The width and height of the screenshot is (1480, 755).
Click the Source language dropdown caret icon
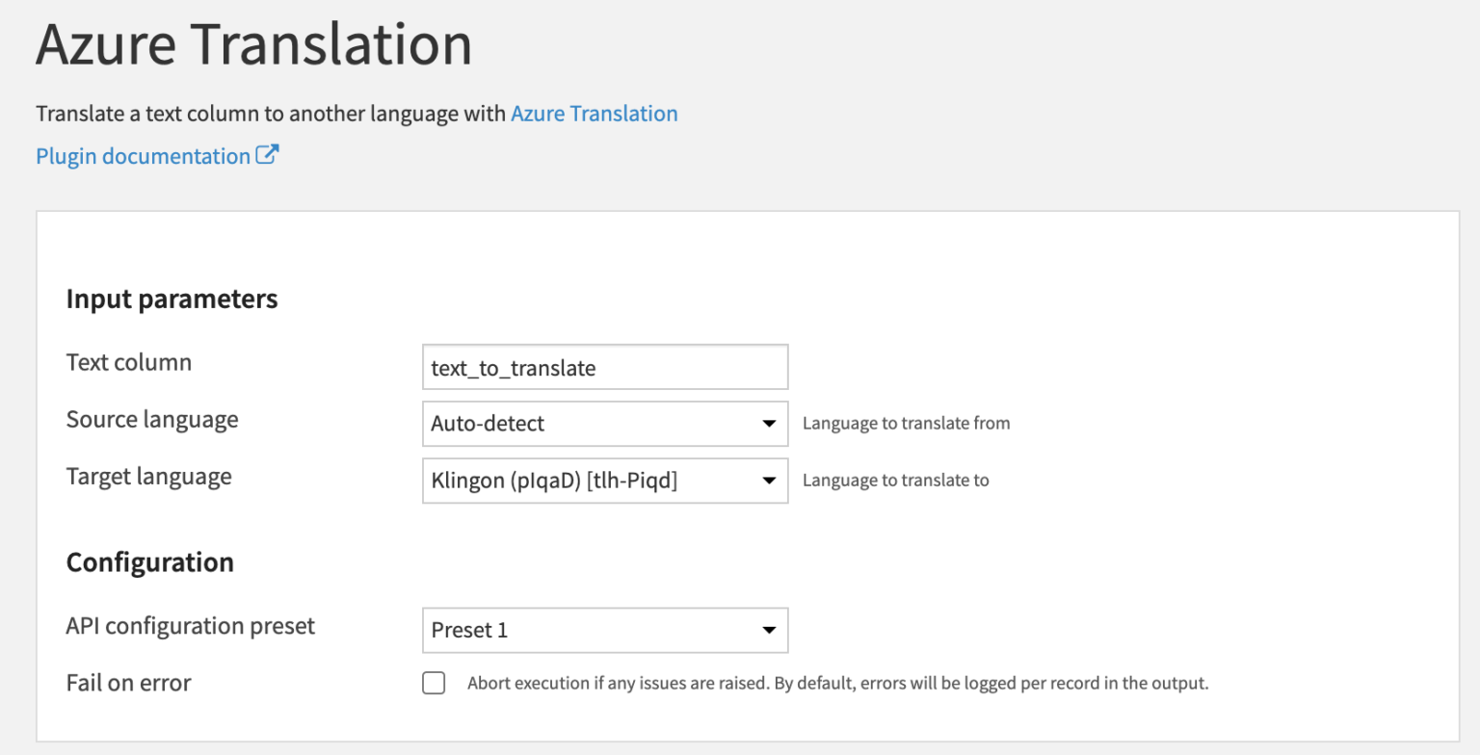click(769, 424)
